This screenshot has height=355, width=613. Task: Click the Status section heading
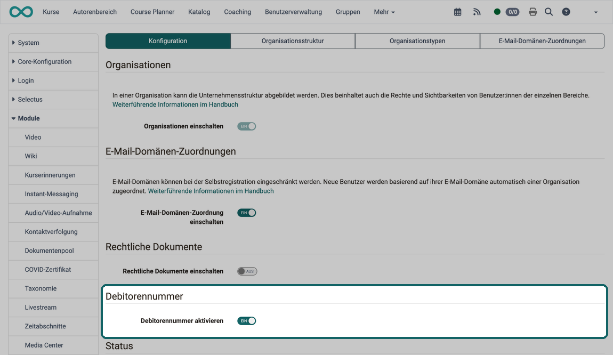(x=119, y=346)
